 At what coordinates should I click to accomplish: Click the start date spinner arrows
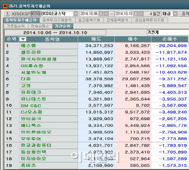point(101,14)
